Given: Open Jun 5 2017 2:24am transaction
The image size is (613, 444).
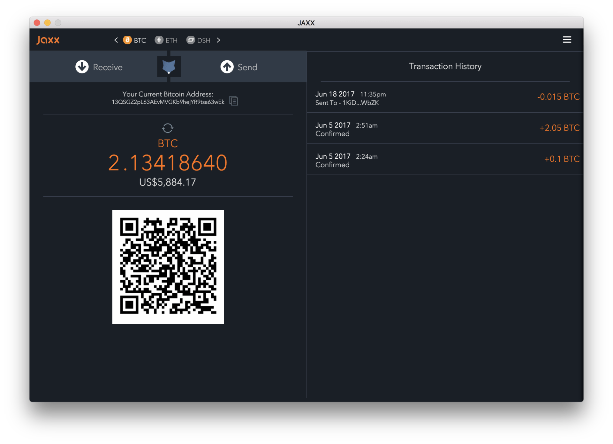Looking at the screenshot, I should click(x=445, y=159).
